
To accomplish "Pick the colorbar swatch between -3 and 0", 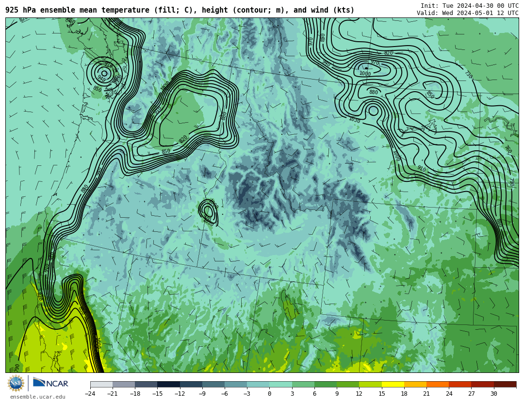I will tap(258, 384).
